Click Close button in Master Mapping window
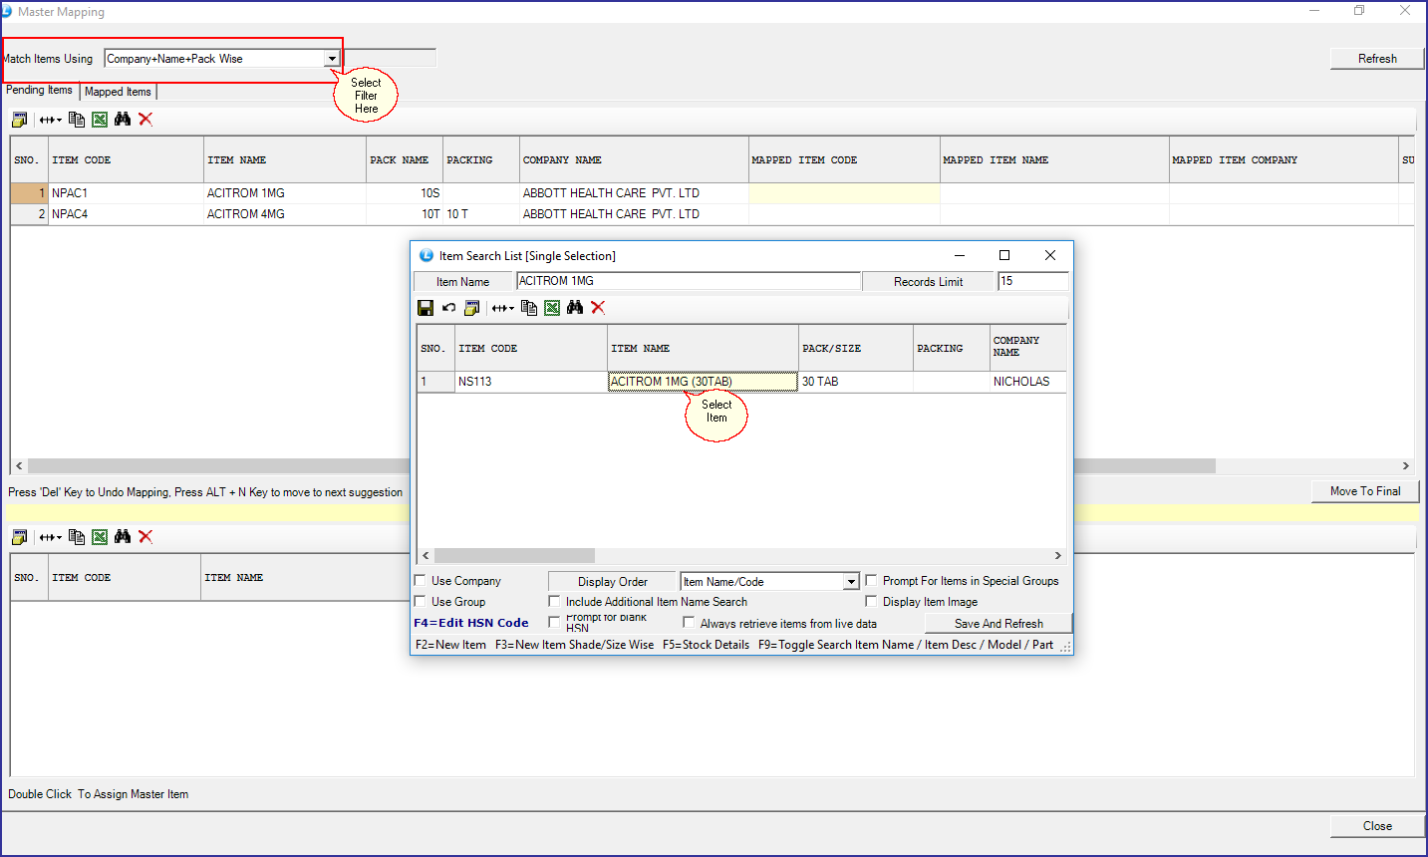The height and width of the screenshot is (857, 1428). [x=1377, y=826]
